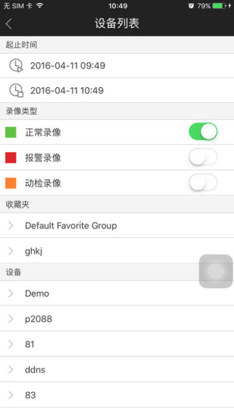The height and width of the screenshot is (416, 234).
Task: Click the end time clock icon
Action: [x=16, y=90]
